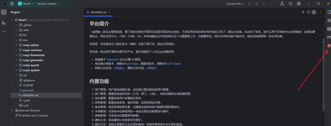Screen dimensions: 331x126
Task: Open the AI Assistant spiral icon
Action: (x=329, y=21)
